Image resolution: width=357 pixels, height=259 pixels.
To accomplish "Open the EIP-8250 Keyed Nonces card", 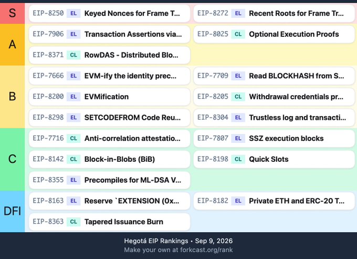I will tap(110, 14).
